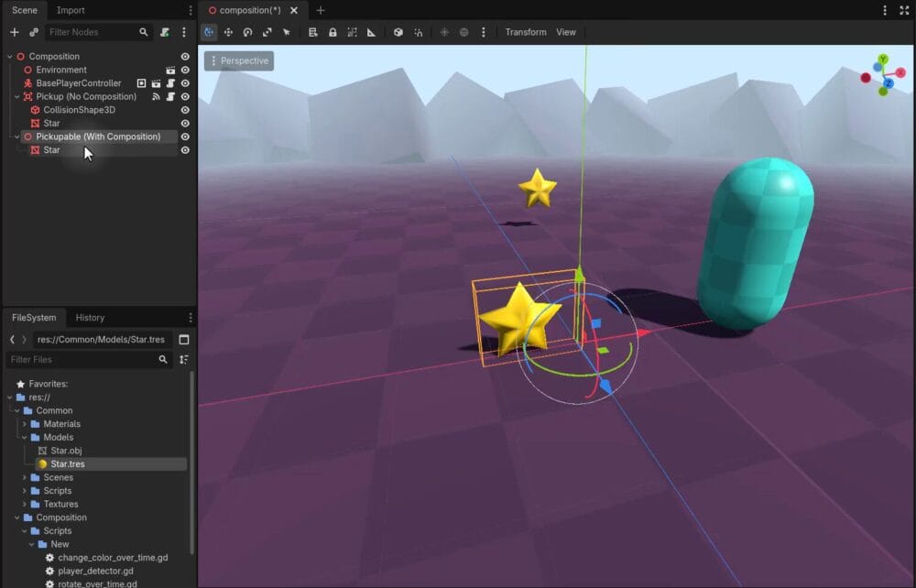916x588 pixels.
Task: Collapse the Composition root node
Action: point(10,57)
